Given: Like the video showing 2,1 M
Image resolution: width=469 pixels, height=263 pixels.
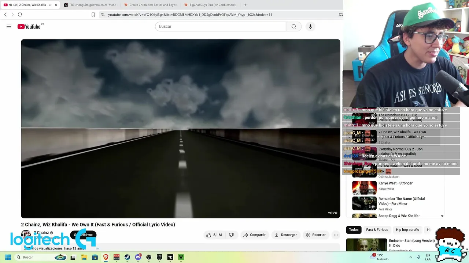Looking at the screenshot, I should pyautogui.click(x=214, y=235).
